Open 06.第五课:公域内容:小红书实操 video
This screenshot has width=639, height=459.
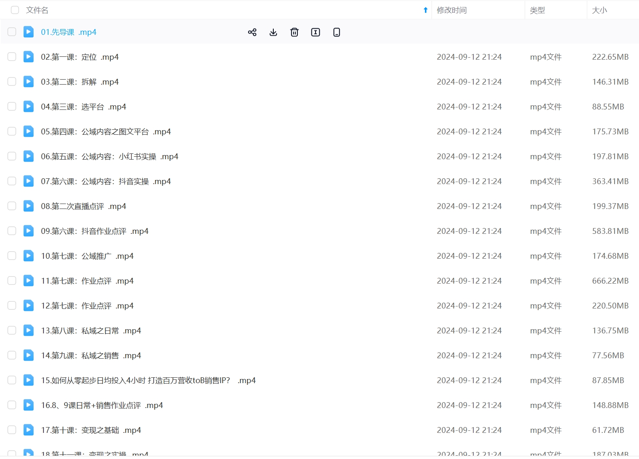click(x=109, y=156)
